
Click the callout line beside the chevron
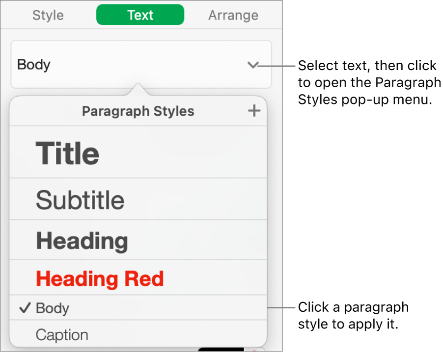(x=277, y=66)
